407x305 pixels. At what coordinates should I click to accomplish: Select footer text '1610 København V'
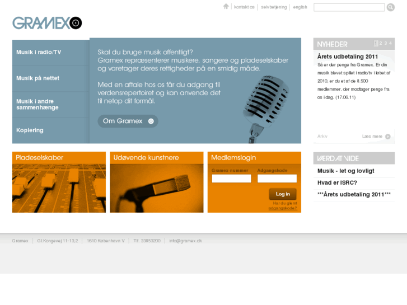(x=106, y=241)
